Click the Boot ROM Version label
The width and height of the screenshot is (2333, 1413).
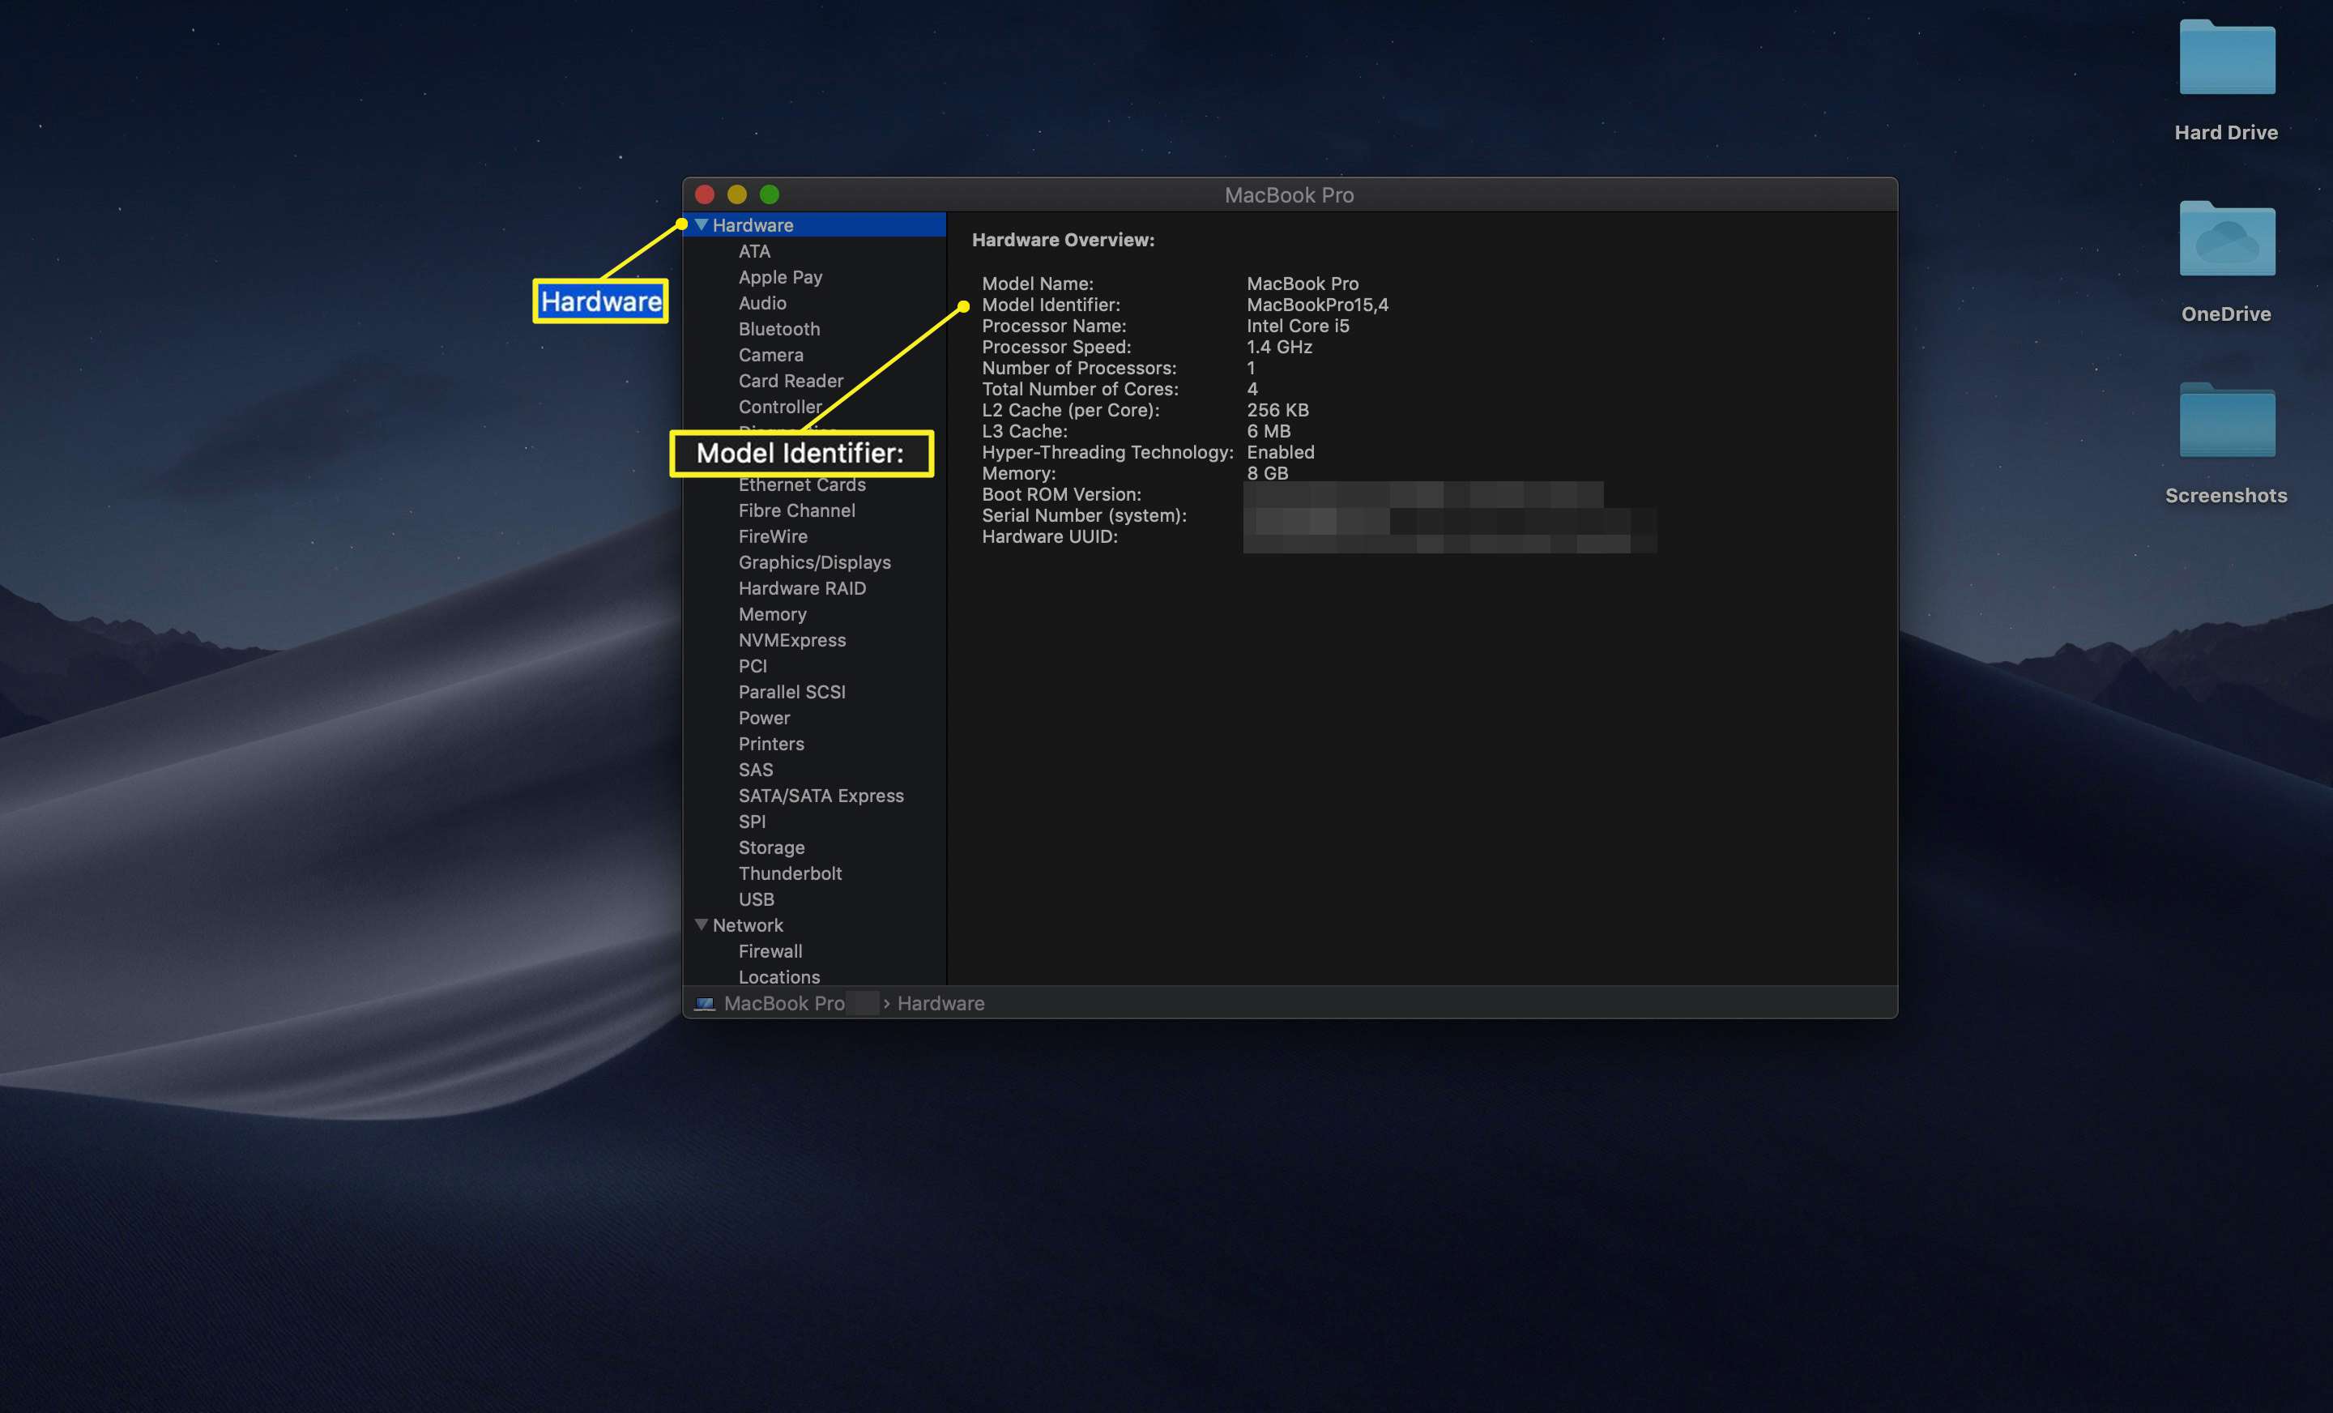click(1060, 494)
